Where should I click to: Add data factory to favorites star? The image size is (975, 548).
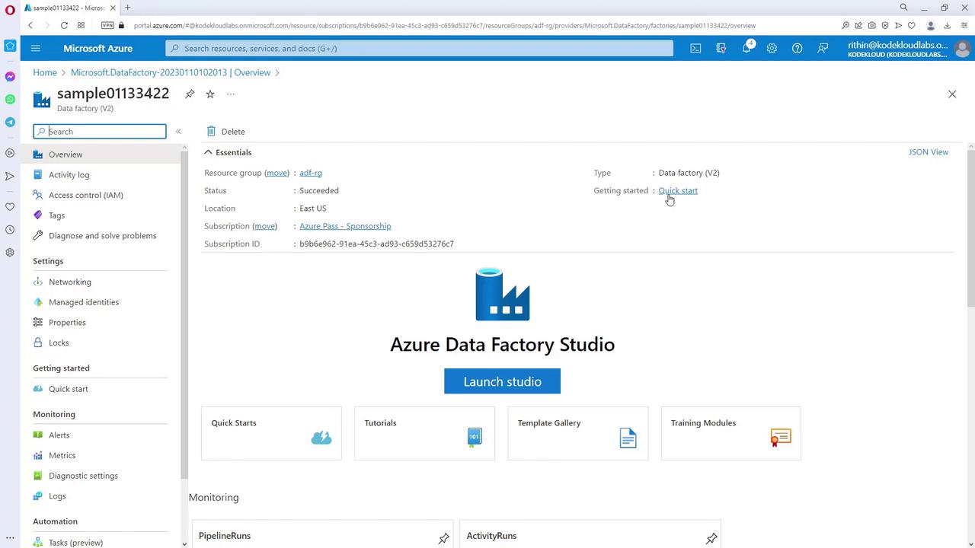coord(210,94)
